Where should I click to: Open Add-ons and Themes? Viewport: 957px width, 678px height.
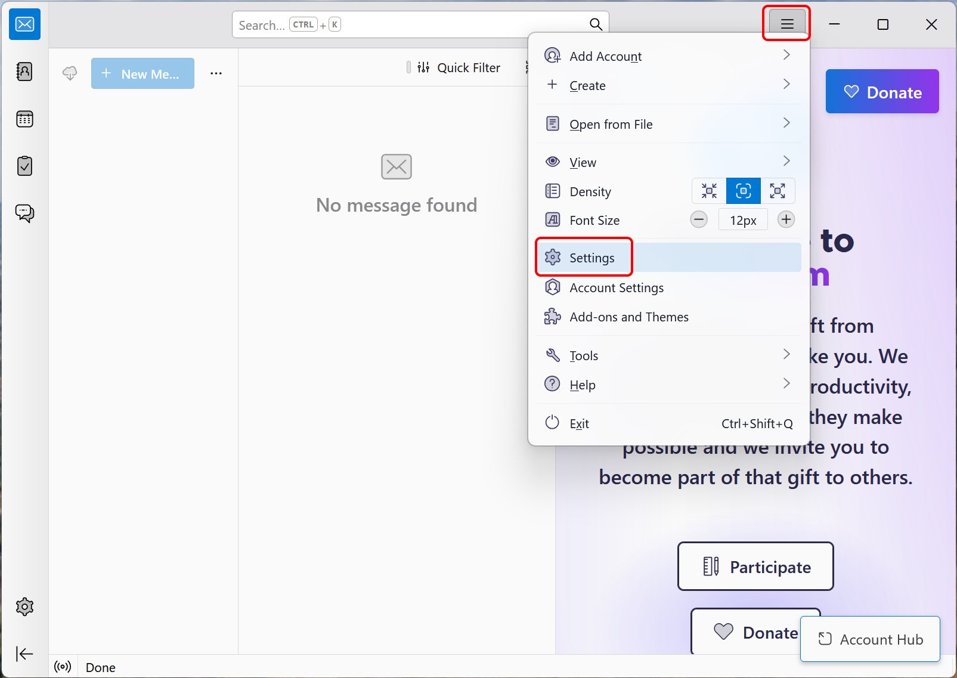tap(669, 317)
